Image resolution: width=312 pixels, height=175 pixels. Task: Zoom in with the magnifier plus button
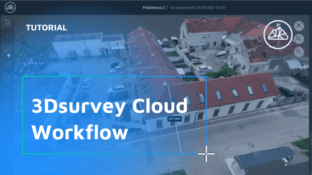(299, 39)
